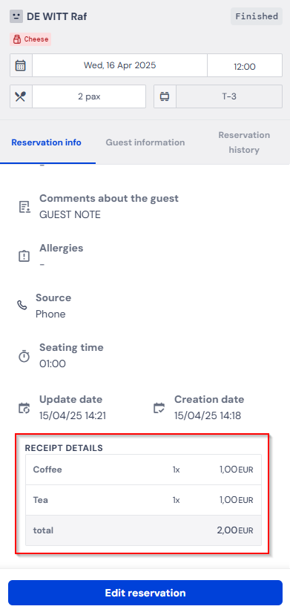Click the calendar icon beside the date
Viewport: 290px width, 612px height.
[21, 65]
